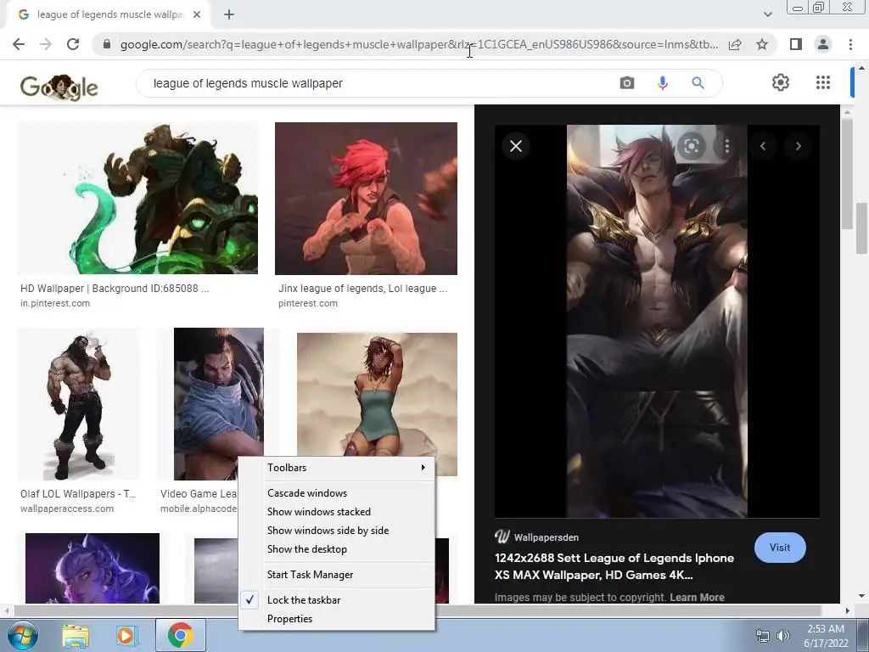Close the league of legends tab

pyautogui.click(x=197, y=14)
